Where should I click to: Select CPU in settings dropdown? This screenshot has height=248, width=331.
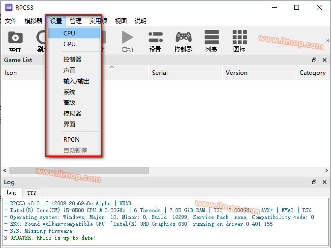[74, 33]
